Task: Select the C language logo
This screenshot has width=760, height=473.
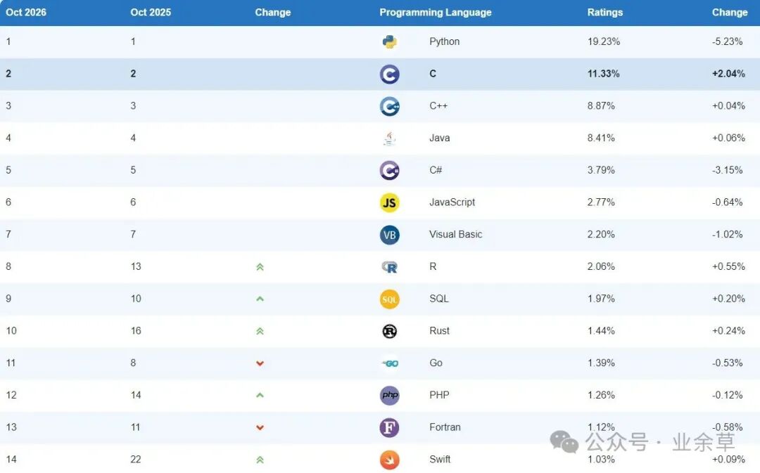Action: click(x=389, y=74)
